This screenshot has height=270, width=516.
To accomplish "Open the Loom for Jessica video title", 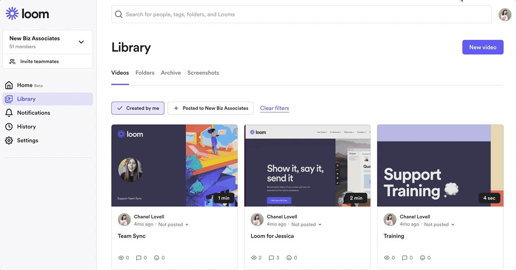I will (x=272, y=236).
